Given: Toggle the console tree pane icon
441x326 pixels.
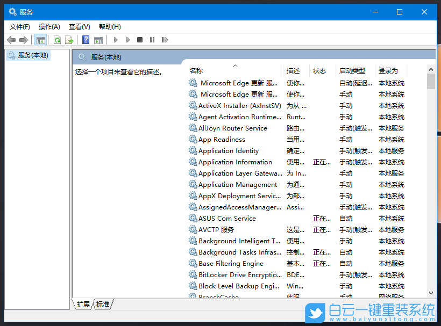Looking at the screenshot, I should click(x=41, y=39).
